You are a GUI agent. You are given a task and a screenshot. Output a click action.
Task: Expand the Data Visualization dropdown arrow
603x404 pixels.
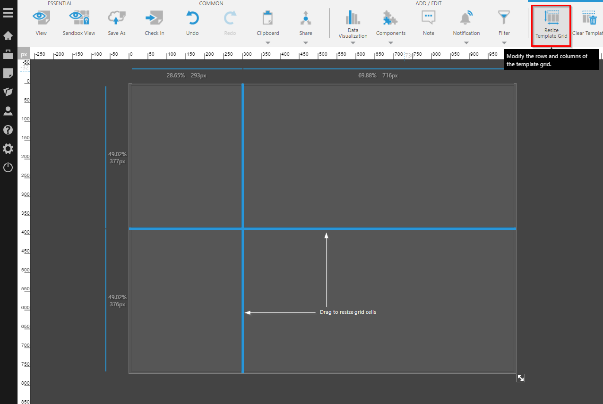pos(353,43)
